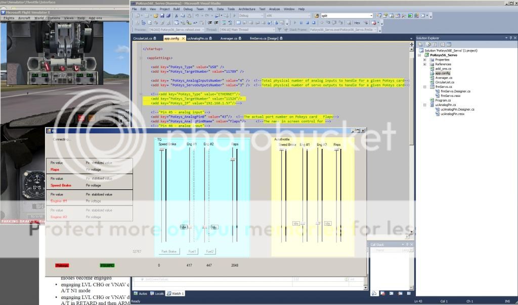
Task: Open the File menu in Visual Studio
Action: (x=134, y=9)
